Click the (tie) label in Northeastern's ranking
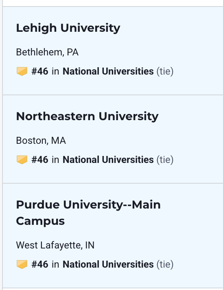 point(165,160)
